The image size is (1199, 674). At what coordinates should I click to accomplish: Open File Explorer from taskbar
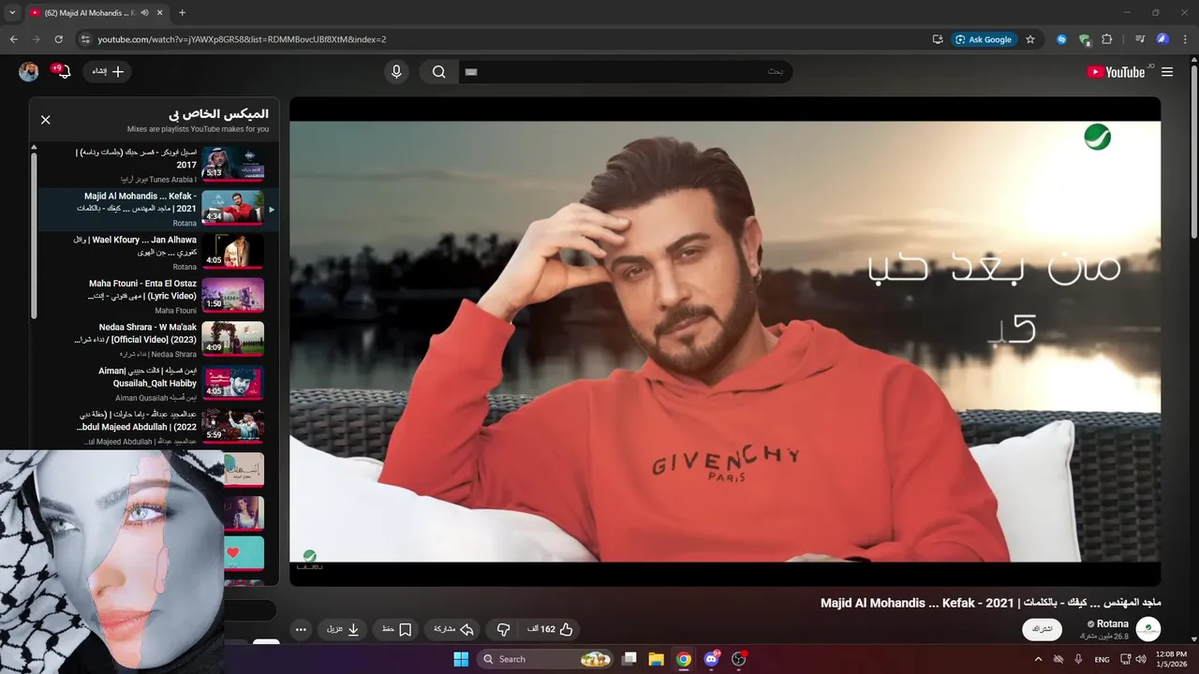click(x=657, y=659)
